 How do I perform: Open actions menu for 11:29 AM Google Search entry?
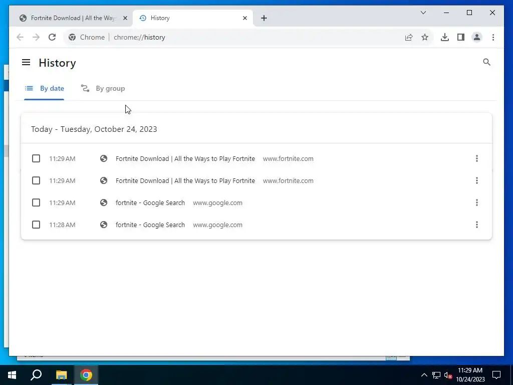[477, 203]
